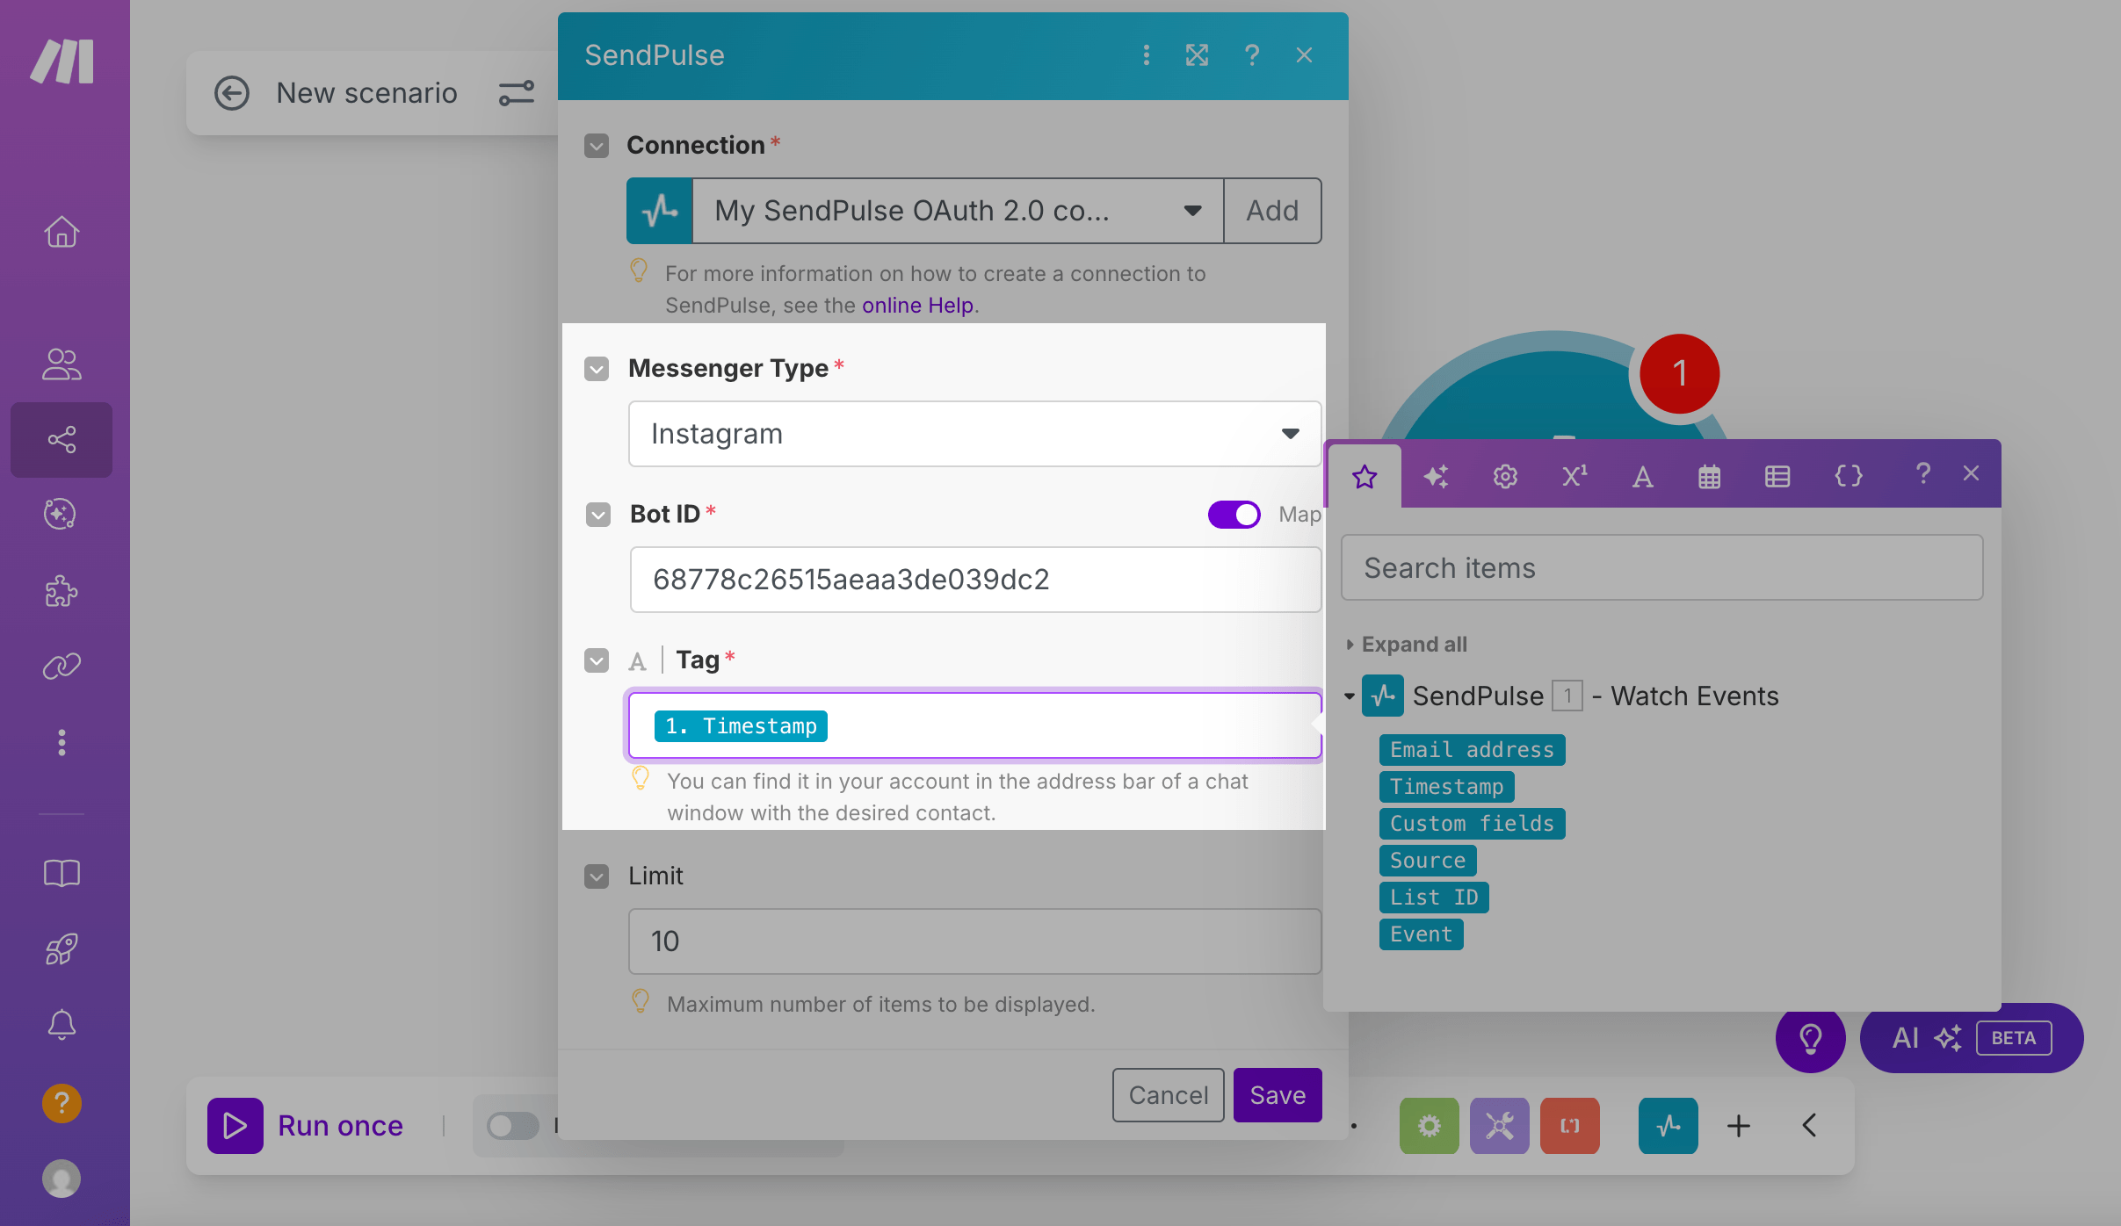Image resolution: width=2121 pixels, height=1226 pixels.
Task: Toggle the scheduling switch beside Run once
Action: tap(513, 1125)
